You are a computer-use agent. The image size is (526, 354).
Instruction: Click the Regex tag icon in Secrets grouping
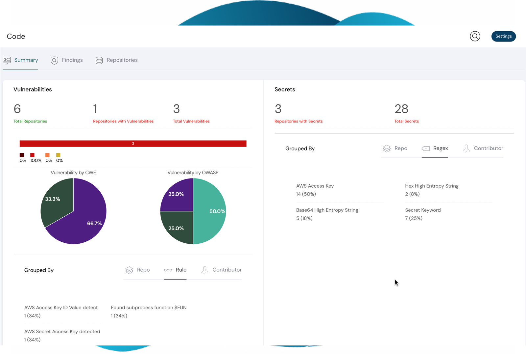(426, 148)
